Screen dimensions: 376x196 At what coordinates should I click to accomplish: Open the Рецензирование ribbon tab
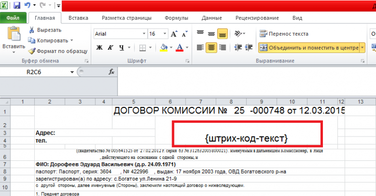coord(257,18)
